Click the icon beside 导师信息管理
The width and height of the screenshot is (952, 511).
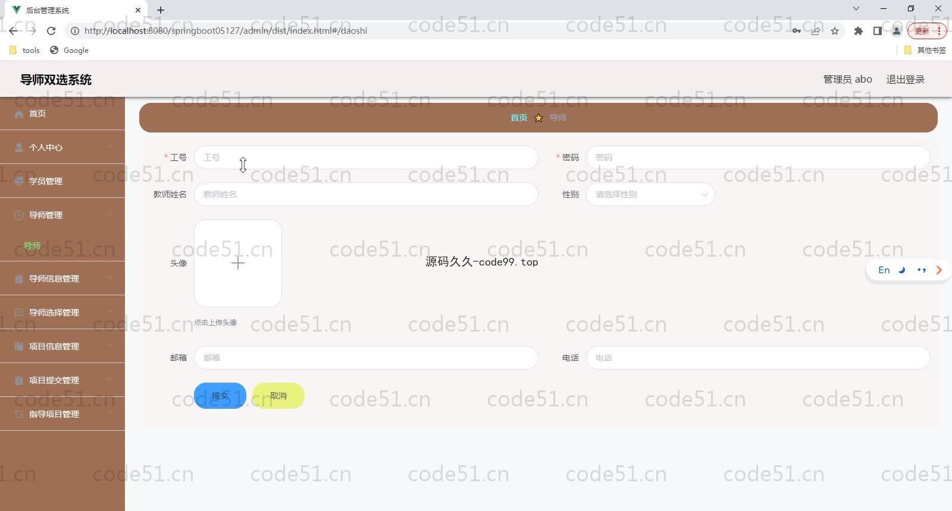tap(19, 279)
